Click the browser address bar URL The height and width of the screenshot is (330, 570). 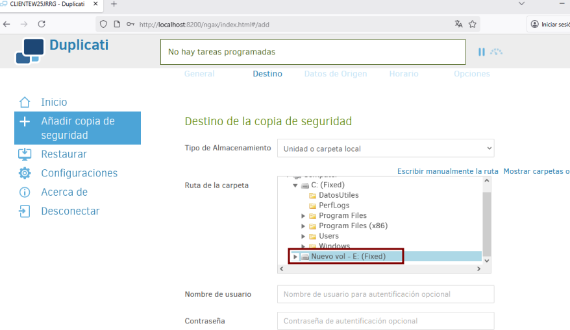(x=204, y=25)
